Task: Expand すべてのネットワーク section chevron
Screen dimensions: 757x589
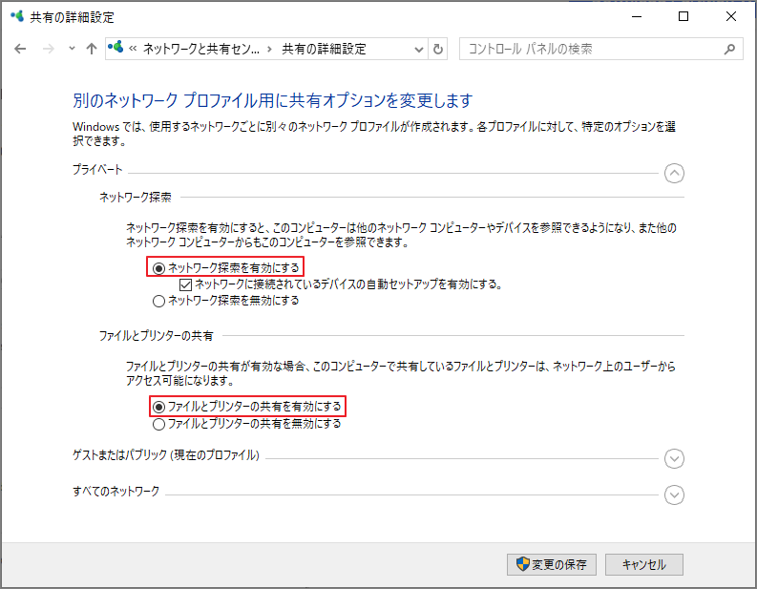Action: pos(674,494)
